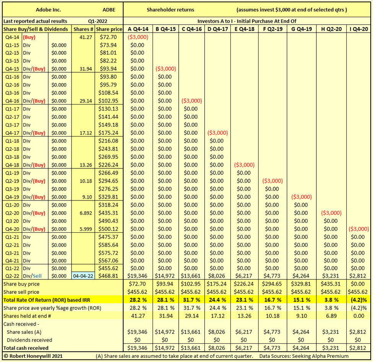This screenshot has width=373, height=362.
Task: Select the $585.64 share price for Q2-21
Action: [109, 245]
